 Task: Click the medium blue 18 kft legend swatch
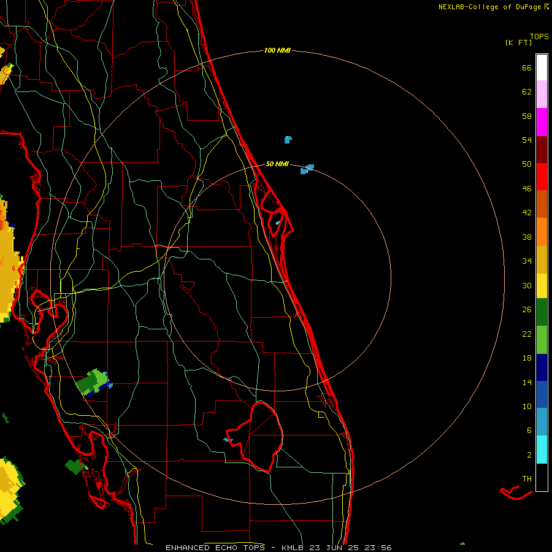click(542, 394)
